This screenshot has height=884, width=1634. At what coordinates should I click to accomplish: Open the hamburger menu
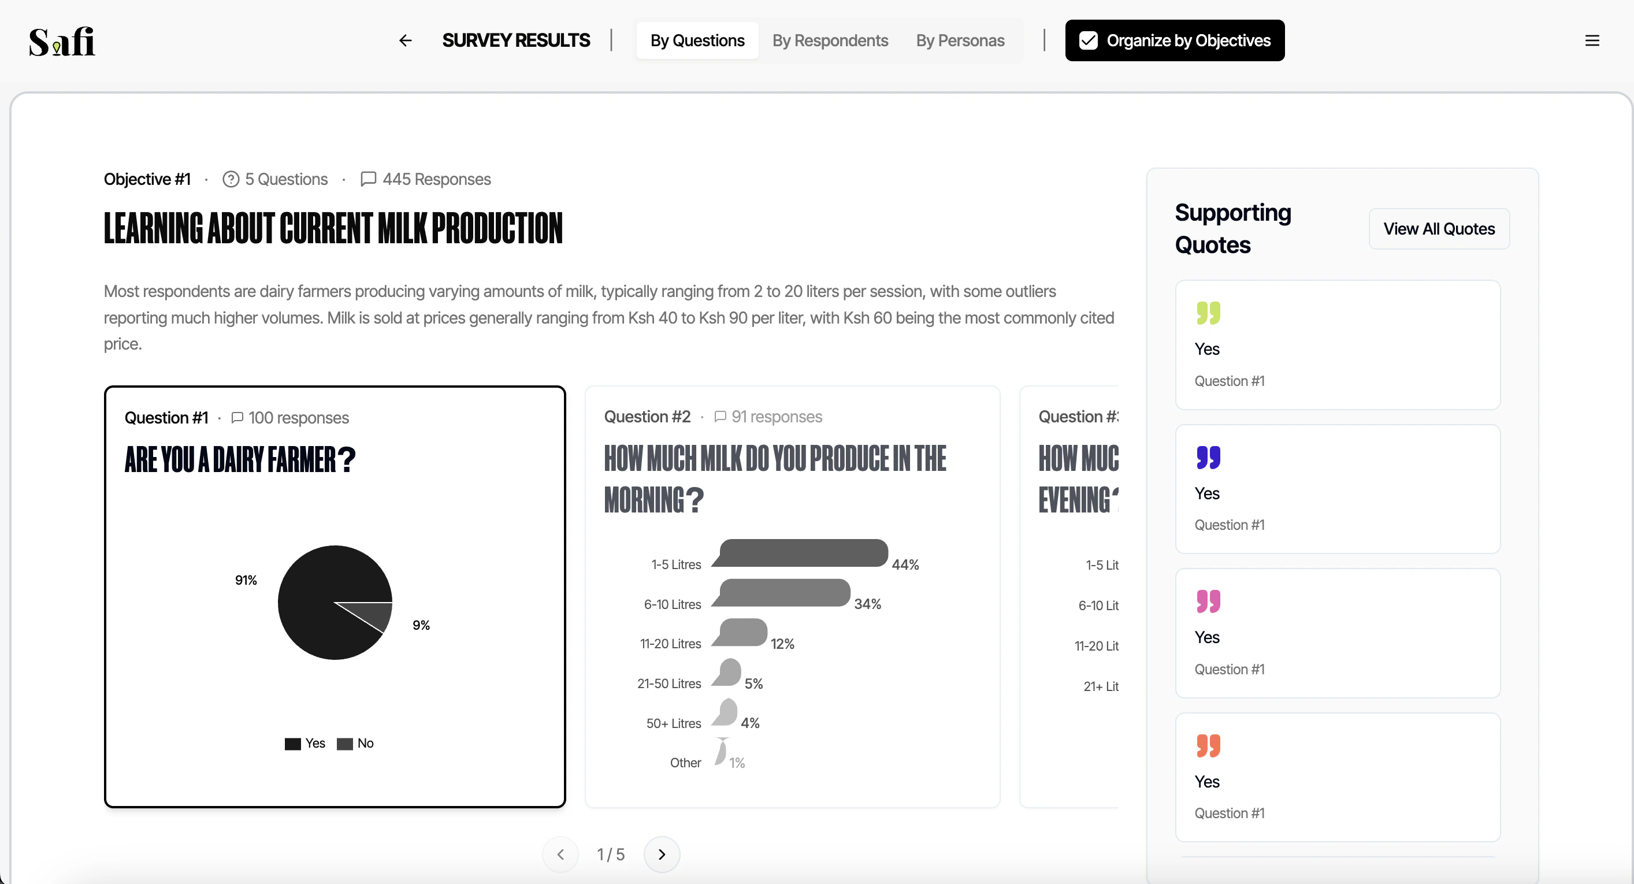click(x=1593, y=40)
